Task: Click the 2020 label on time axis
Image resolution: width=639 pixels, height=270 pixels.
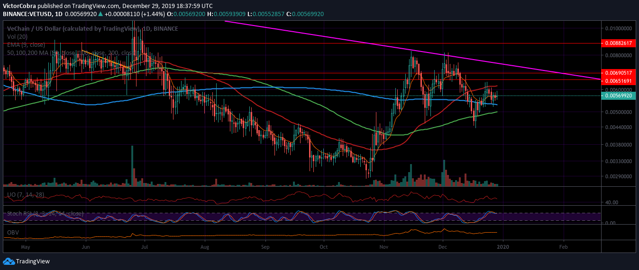Action: (x=503, y=247)
